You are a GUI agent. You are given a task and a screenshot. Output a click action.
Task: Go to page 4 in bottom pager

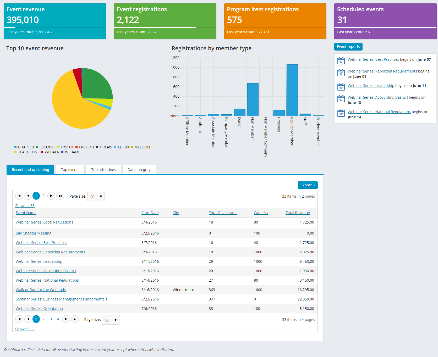[x=58, y=319]
